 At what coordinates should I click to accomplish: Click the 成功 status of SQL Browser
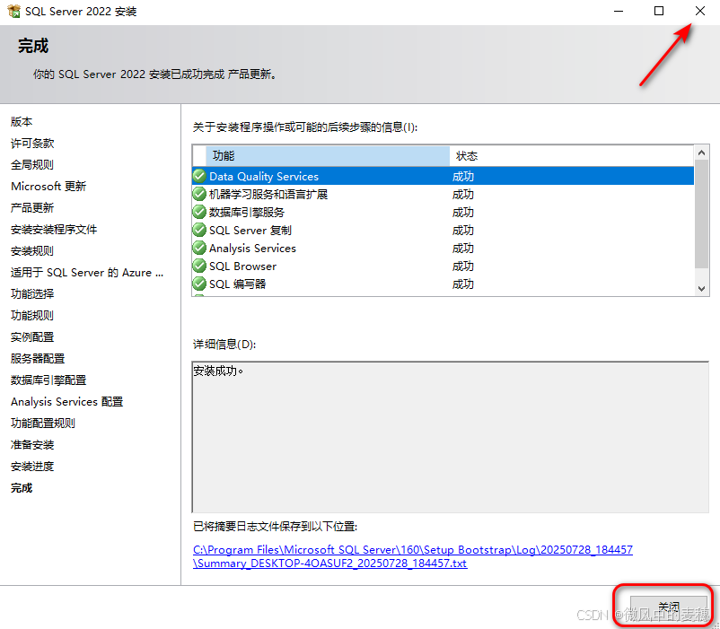(463, 266)
